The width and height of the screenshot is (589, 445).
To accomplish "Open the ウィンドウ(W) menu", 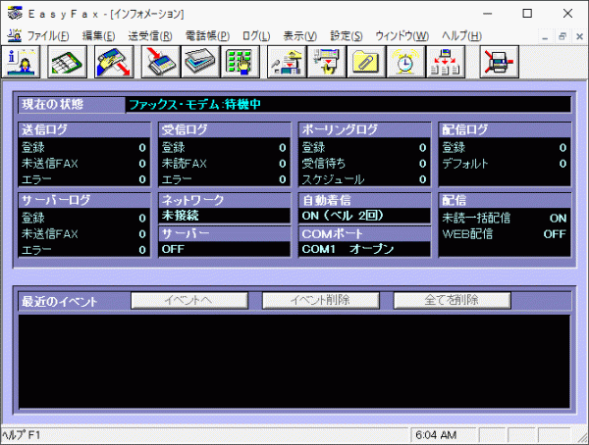I will [402, 36].
